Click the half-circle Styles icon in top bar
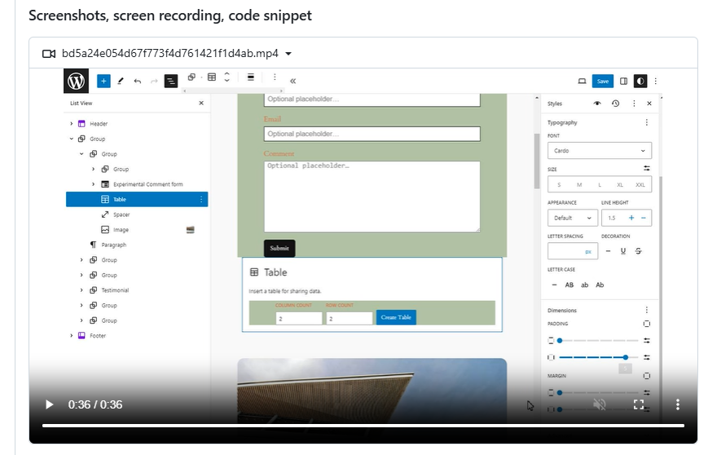708x455 pixels. pyautogui.click(x=641, y=81)
